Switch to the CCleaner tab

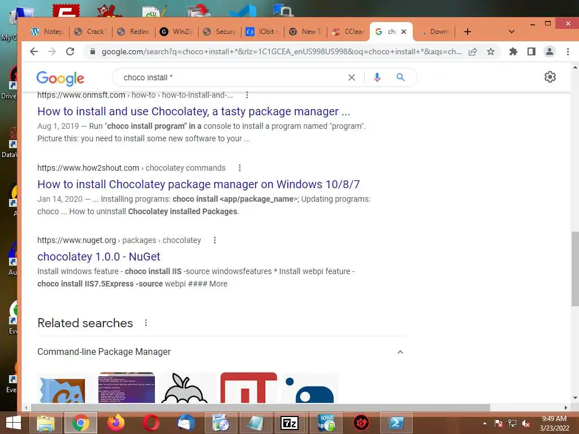point(348,32)
